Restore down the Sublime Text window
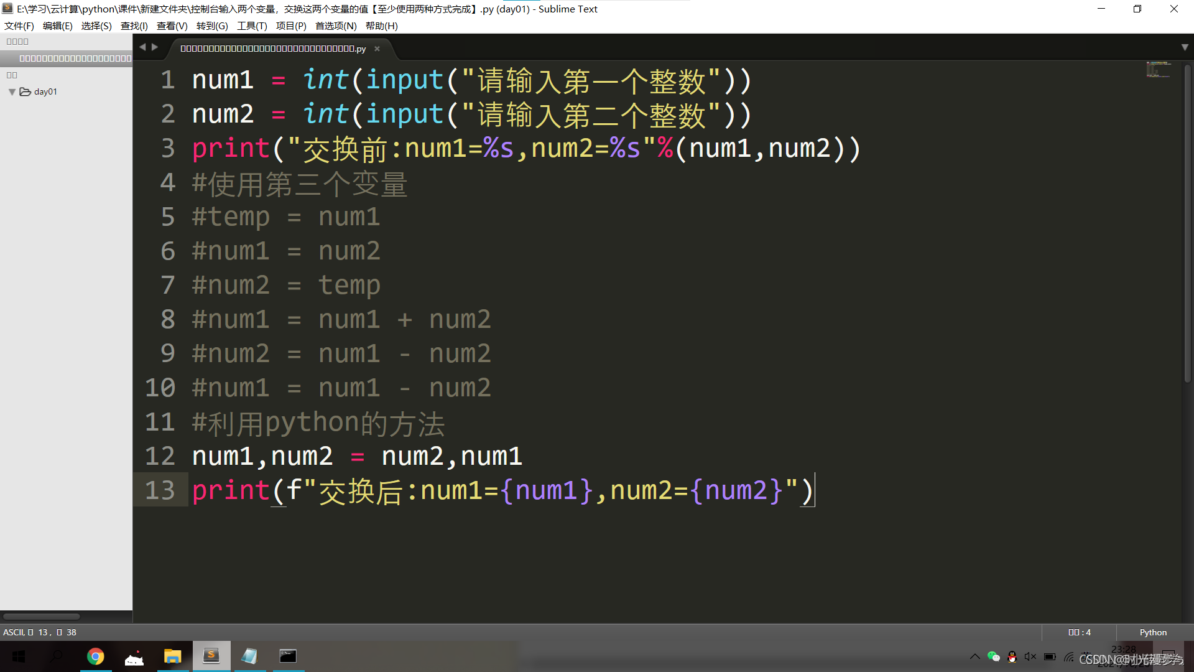Image resolution: width=1194 pixels, height=672 pixels. (1137, 9)
